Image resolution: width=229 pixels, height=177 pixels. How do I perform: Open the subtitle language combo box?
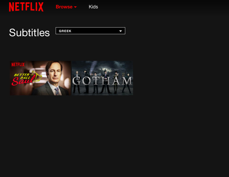coord(90,31)
